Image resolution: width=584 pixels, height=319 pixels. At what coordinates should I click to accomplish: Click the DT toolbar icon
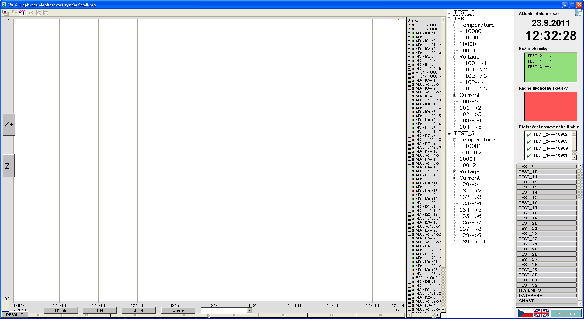click(x=14, y=12)
